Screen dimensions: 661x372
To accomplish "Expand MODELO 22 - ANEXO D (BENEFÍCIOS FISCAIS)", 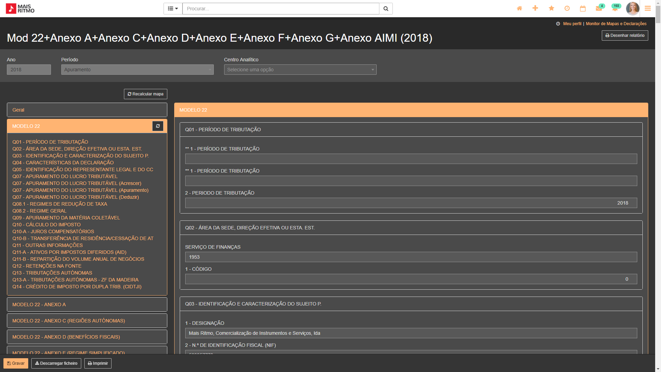I will click(87, 337).
